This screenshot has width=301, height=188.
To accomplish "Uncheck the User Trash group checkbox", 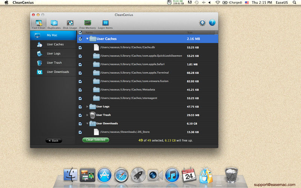I will point(80,115).
